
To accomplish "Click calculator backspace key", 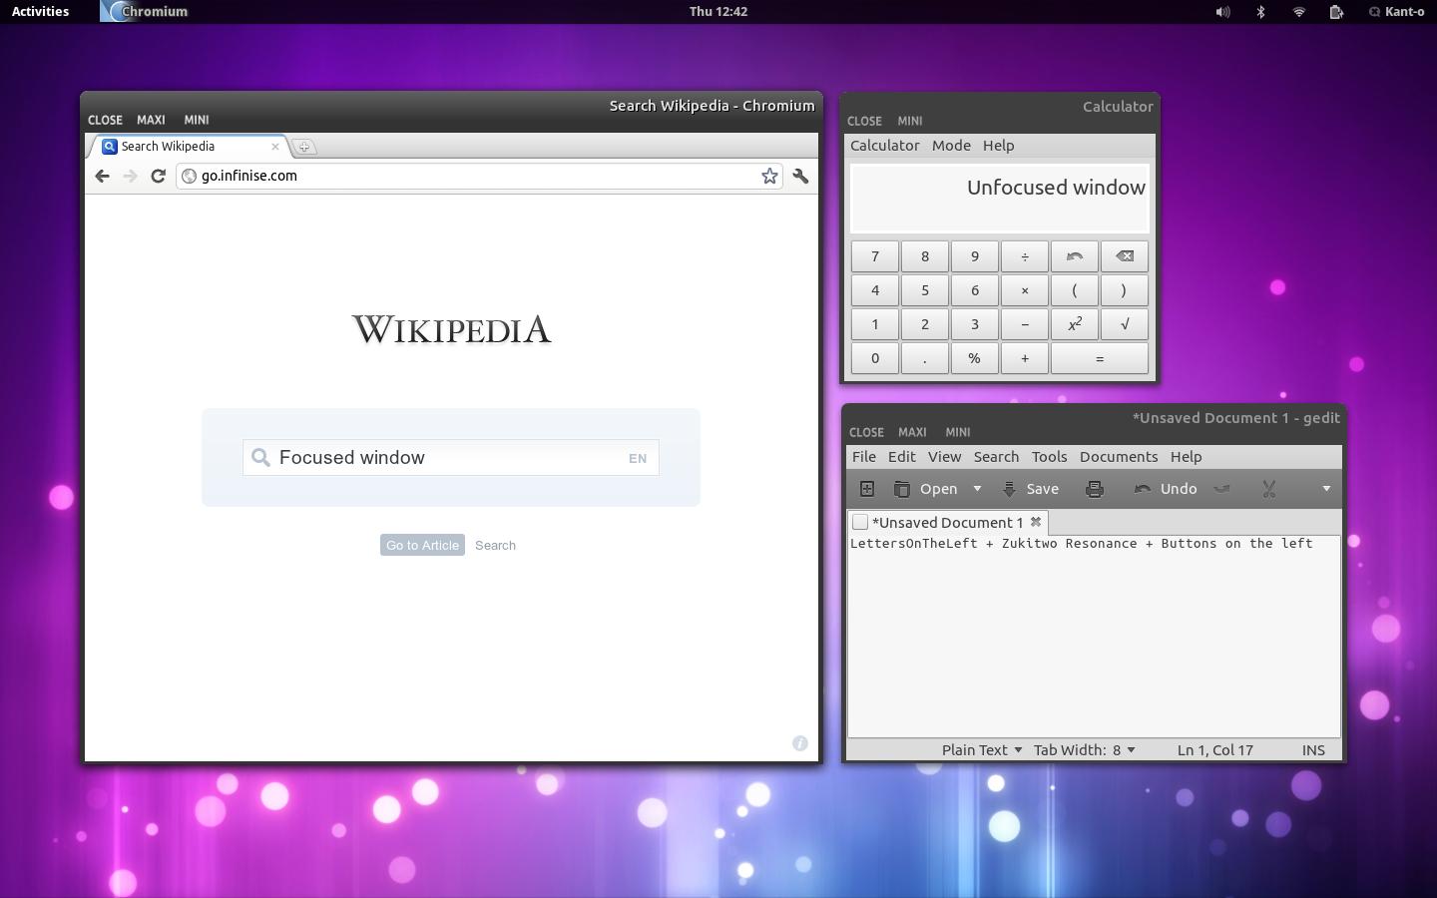I will tap(1125, 256).
